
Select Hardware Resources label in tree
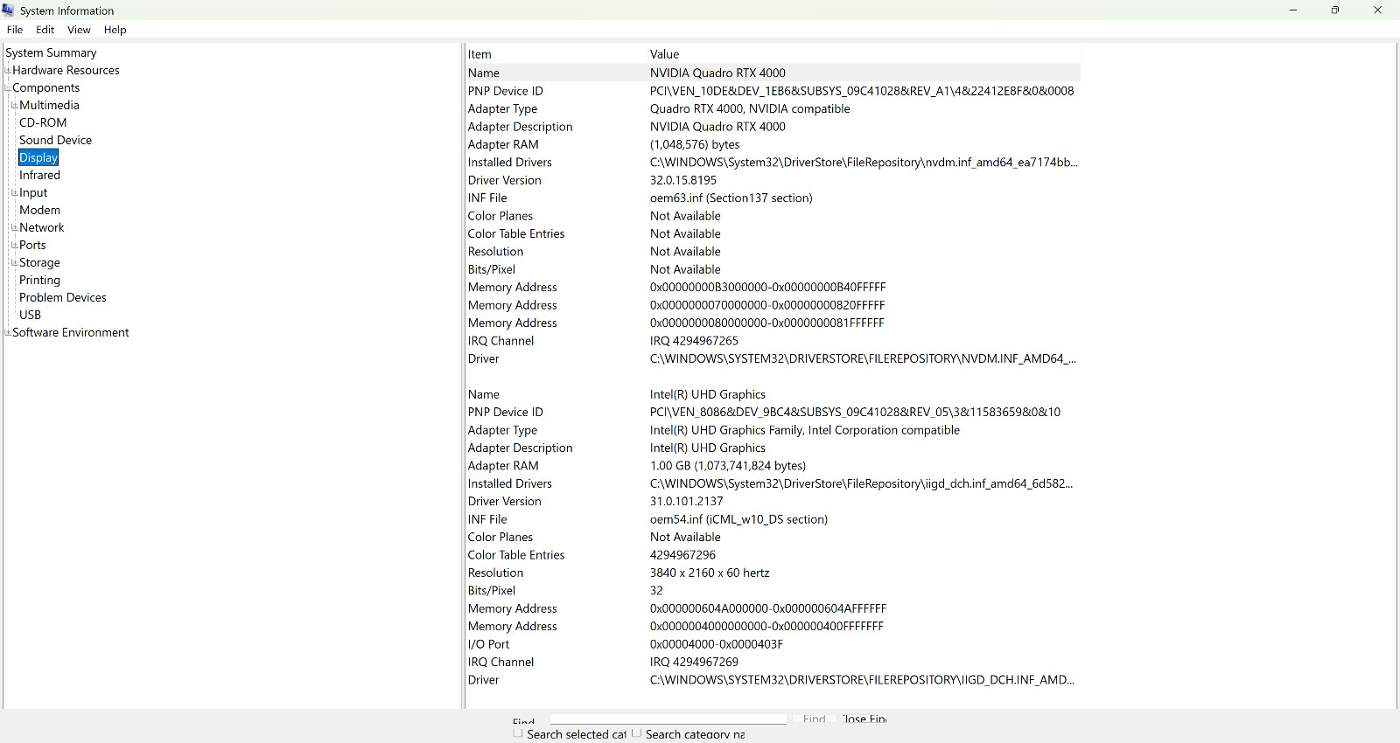point(66,71)
